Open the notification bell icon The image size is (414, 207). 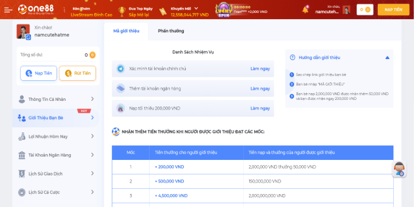tap(305, 9)
